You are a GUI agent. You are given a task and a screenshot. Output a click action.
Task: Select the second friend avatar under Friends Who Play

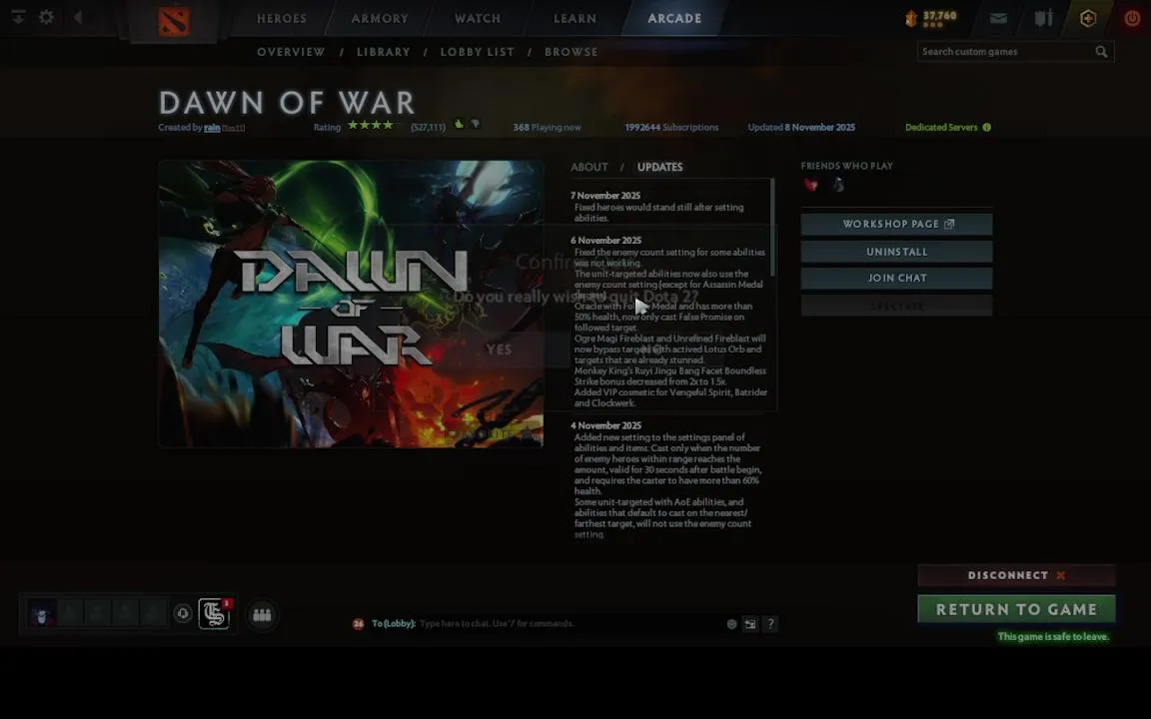tap(837, 184)
